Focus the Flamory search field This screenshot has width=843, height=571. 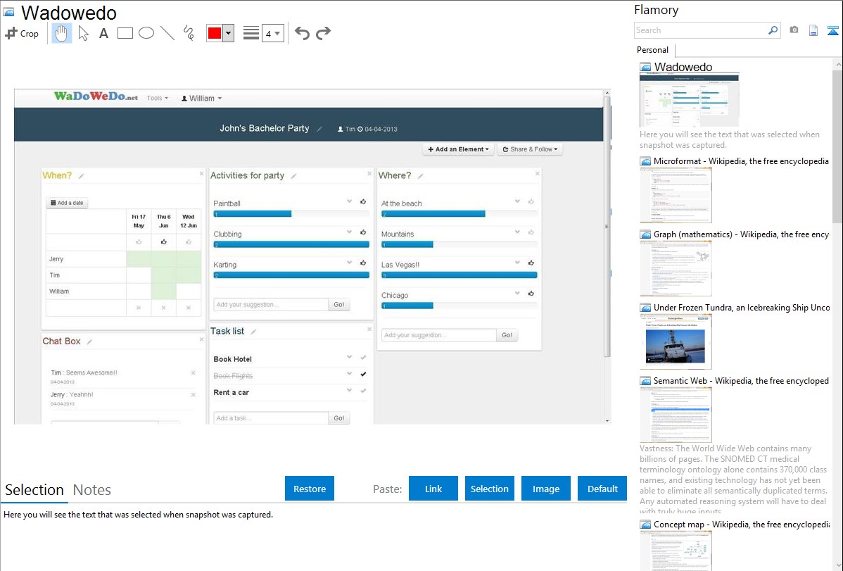tap(700, 30)
